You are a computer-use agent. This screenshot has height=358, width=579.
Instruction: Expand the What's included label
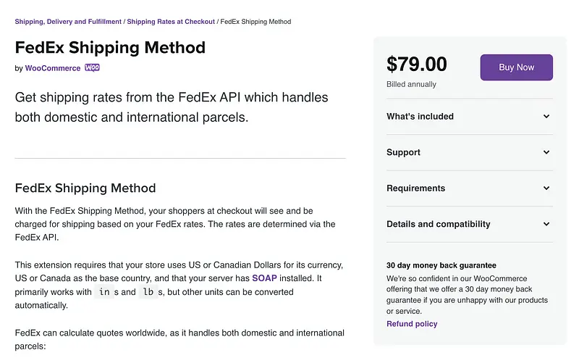coord(420,117)
